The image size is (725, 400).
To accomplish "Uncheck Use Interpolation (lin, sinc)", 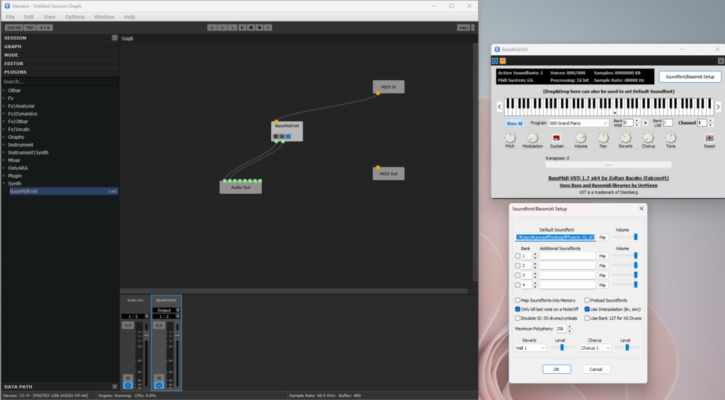I will (588, 309).
